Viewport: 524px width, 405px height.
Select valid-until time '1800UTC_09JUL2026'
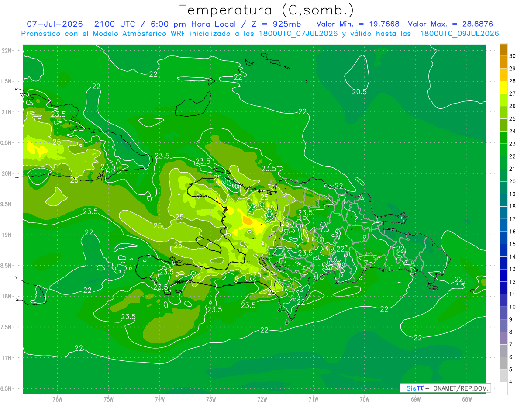[x=459, y=33]
